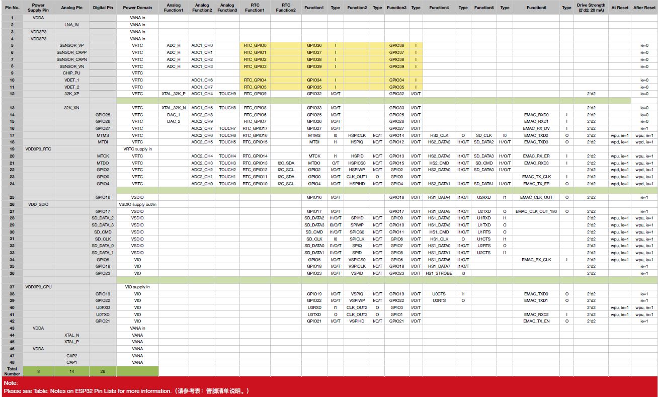Select the 'Drive Strength' column header
Screen dimensions: 658x397
(591, 8)
